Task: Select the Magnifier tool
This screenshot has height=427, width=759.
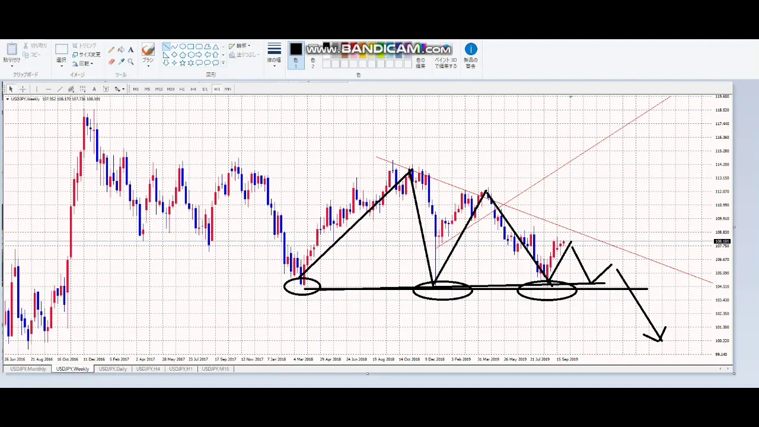Action: tap(130, 61)
